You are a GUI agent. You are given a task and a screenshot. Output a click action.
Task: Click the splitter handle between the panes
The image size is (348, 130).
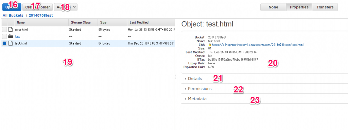(x=175, y=77)
